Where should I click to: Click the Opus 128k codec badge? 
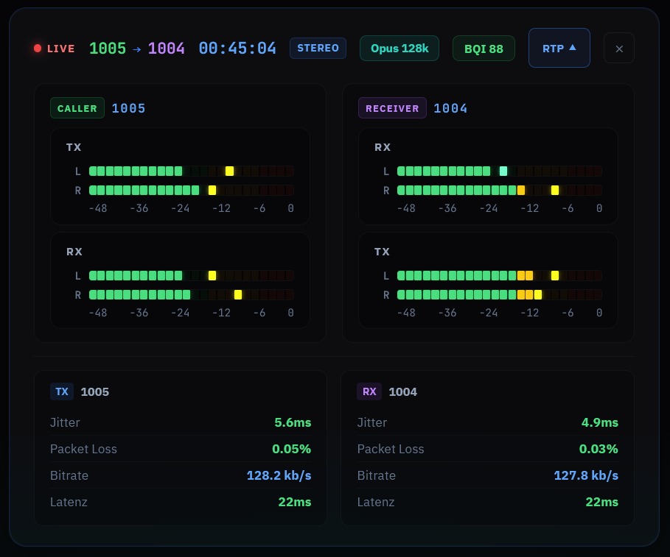click(399, 48)
